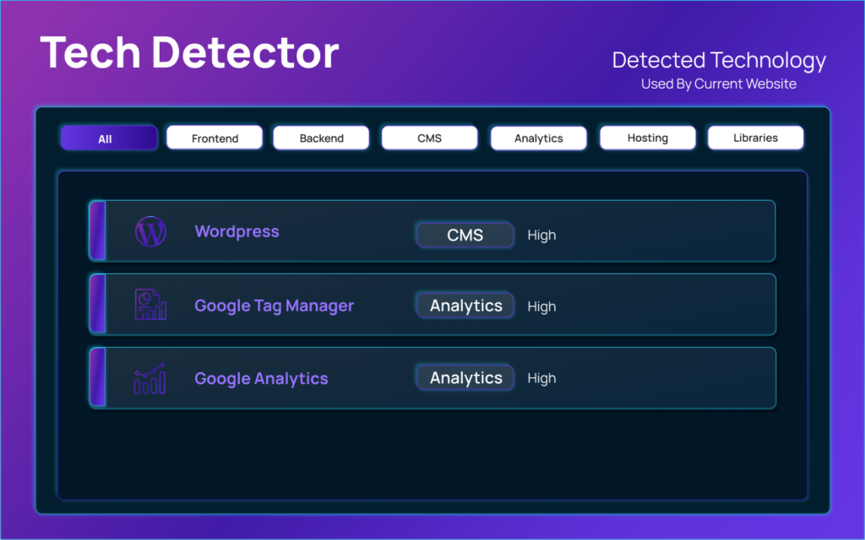Select the Libraries filter tab
The image size is (865, 540).
[x=755, y=138]
